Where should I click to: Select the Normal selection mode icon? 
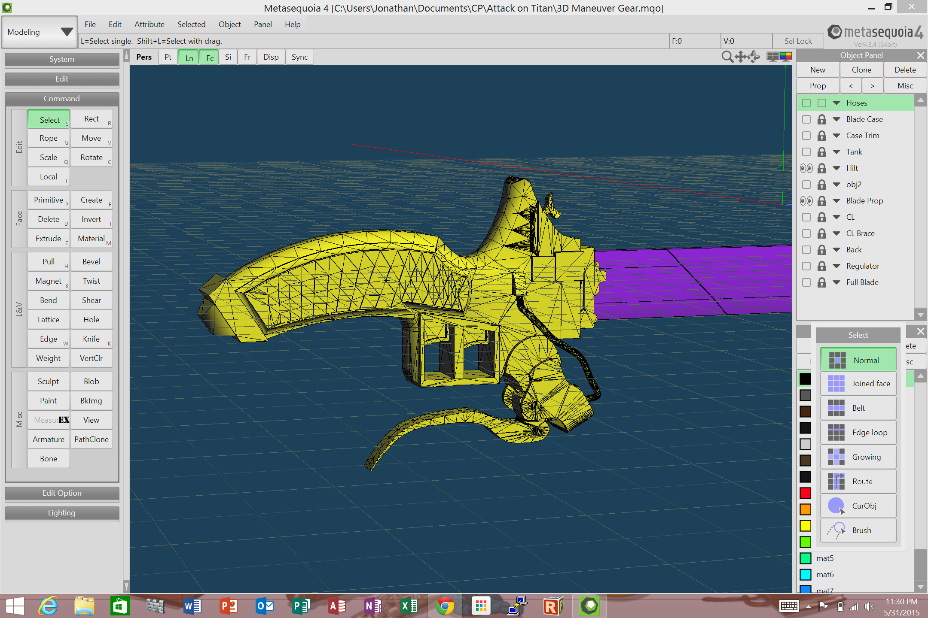pos(837,360)
